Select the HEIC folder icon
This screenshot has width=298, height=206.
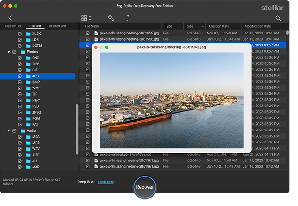pos(29,101)
